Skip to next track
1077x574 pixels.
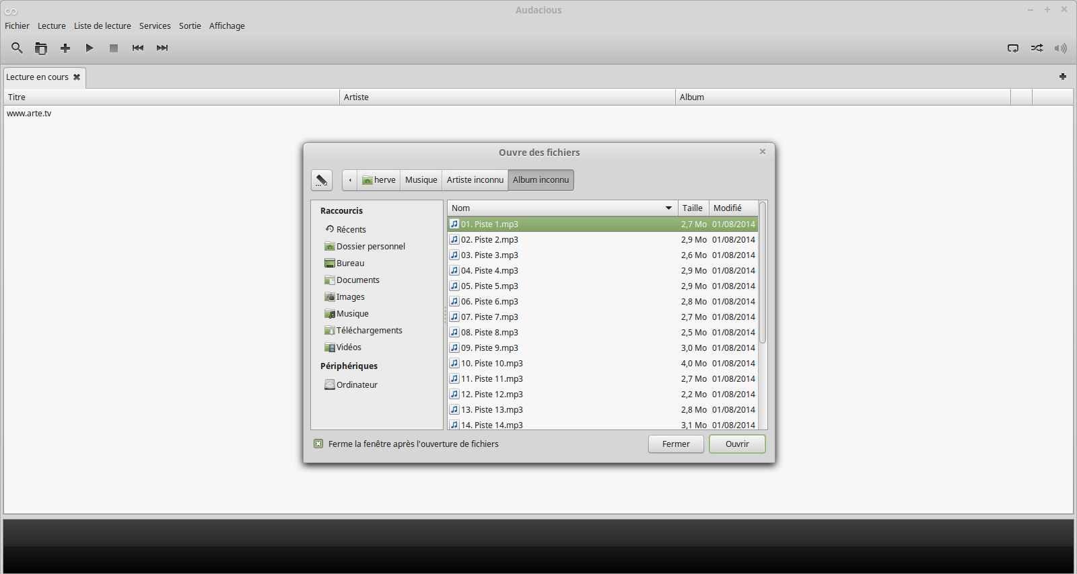coord(162,48)
